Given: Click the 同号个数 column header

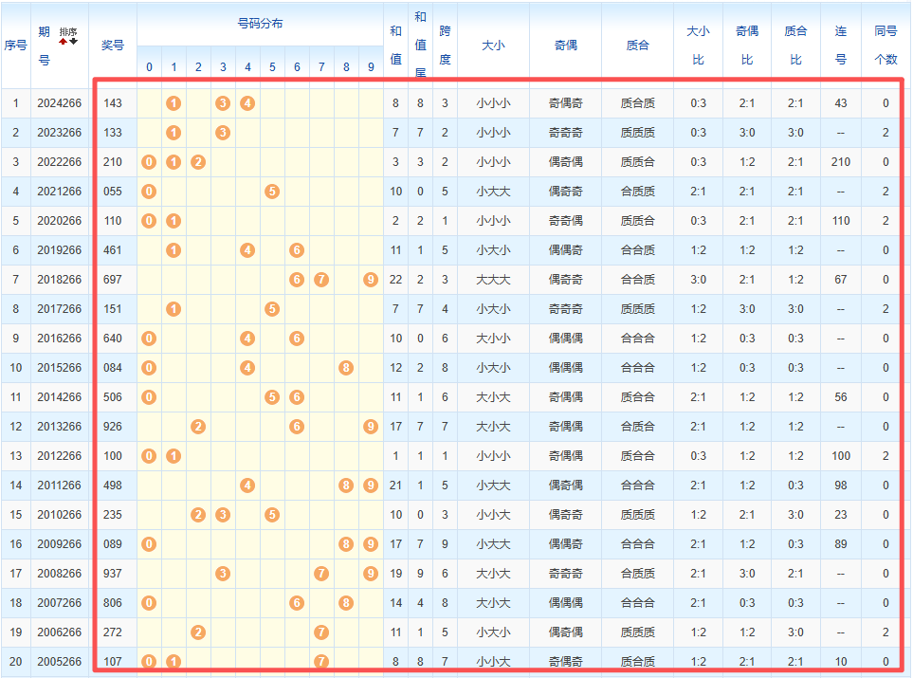Looking at the screenshot, I should [886, 45].
